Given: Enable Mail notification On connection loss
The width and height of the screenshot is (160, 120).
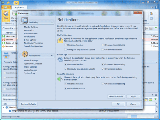Looking at the screenshot, I should 65,45.
